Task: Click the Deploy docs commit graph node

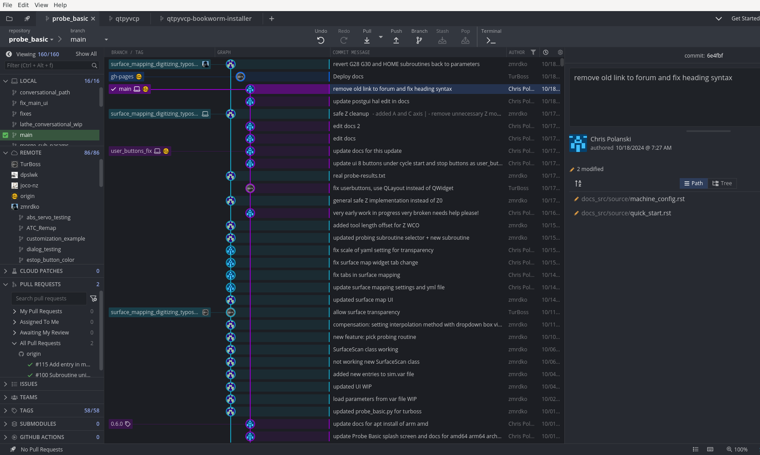Action: 240,77
